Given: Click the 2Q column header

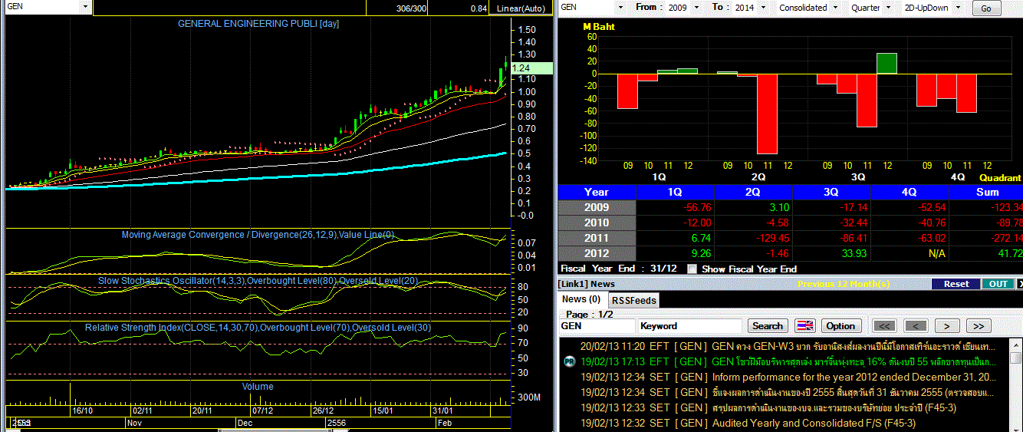Looking at the screenshot, I should 755,192.
